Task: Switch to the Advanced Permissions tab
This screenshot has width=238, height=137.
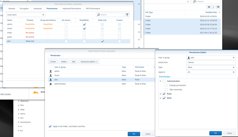Action: pyautogui.click(x=72, y=9)
